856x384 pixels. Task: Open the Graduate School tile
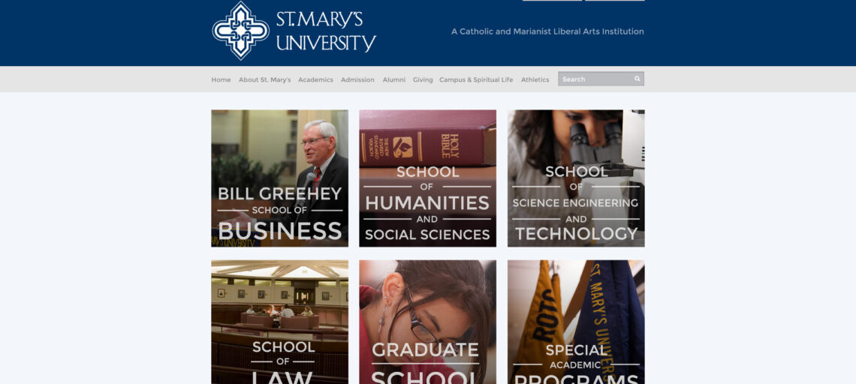point(427,322)
